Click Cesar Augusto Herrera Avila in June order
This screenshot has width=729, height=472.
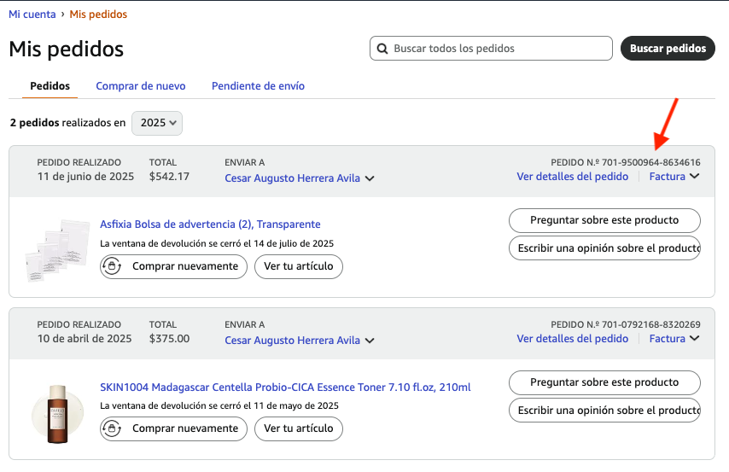tap(292, 178)
